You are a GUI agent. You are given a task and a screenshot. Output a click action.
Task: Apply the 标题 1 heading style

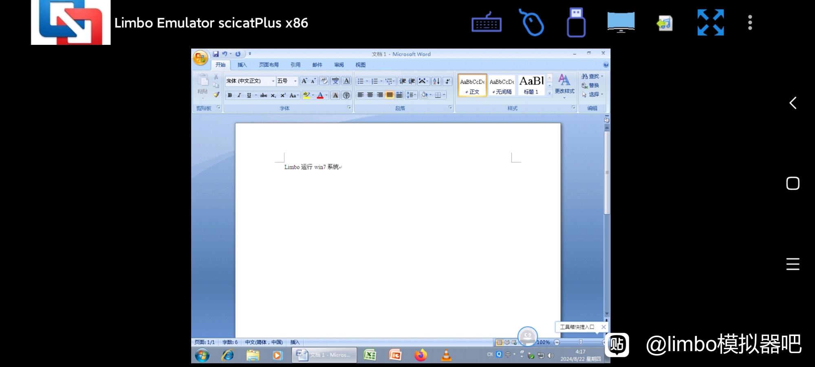pyautogui.click(x=531, y=85)
